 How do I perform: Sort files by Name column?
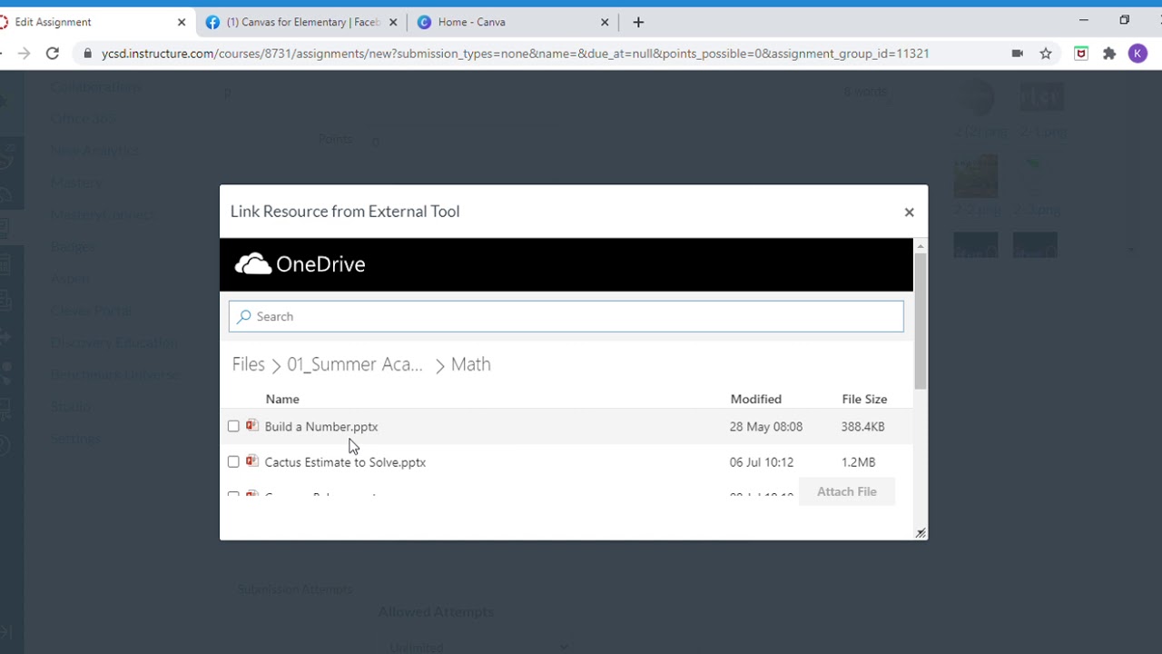(281, 399)
